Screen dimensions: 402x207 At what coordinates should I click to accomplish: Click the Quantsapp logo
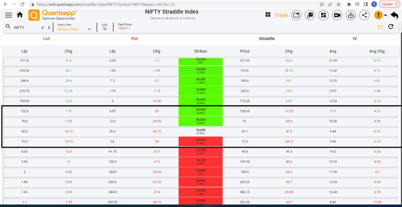[52, 15]
